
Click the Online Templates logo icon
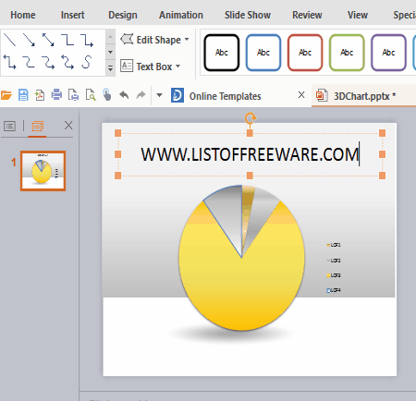(177, 95)
